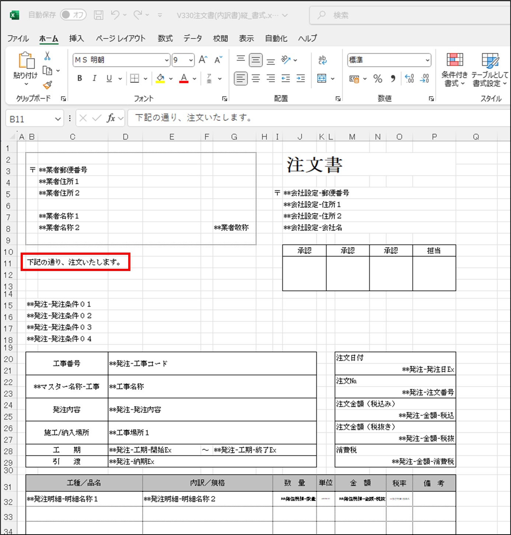Click the Save floppy disk icon

98,15
